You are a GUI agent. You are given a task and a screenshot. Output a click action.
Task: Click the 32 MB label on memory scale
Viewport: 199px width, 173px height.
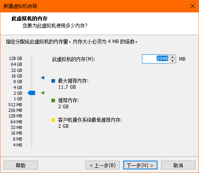pos(16,127)
